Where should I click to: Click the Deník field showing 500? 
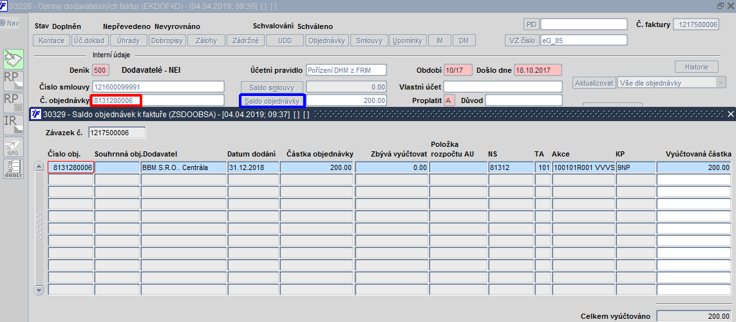pos(100,70)
